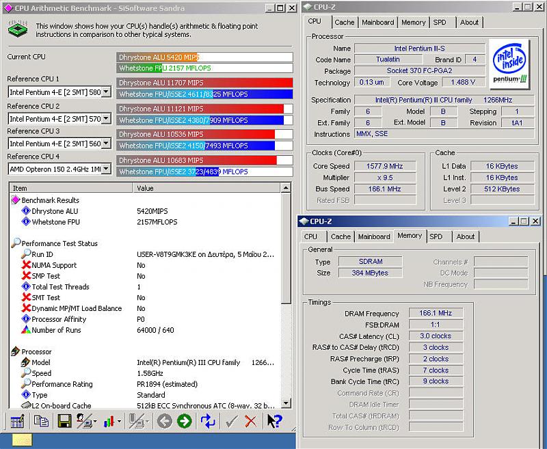Click the yellow item on the taskbar
The height and width of the screenshot is (449, 547).
[23, 440]
